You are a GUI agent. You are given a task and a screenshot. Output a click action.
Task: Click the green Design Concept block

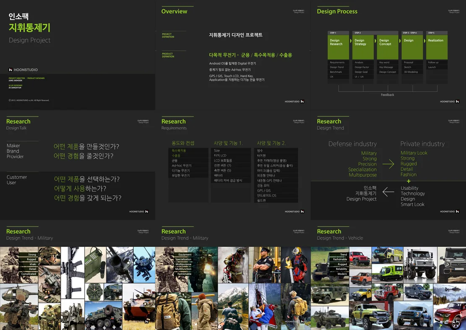click(x=387, y=47)
